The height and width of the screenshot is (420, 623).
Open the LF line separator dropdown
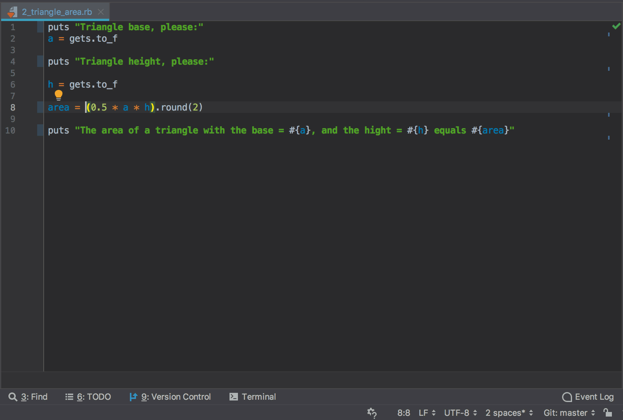pyautogui.click(x=427, y=413)
